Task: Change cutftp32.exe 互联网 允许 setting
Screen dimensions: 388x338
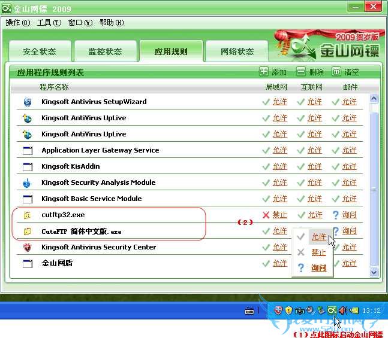Action: [x=315, y=215]
